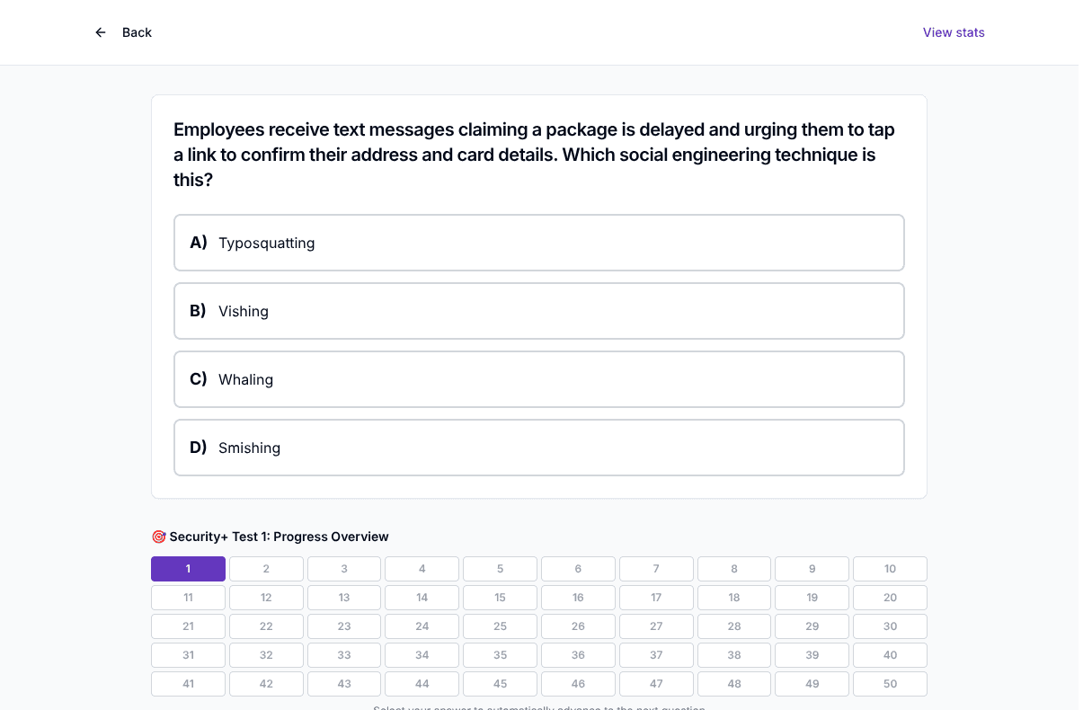Image resolution: width=1092 pixels, height=710 pixels.
Task: Go to question 35
Action: [500, 655]
